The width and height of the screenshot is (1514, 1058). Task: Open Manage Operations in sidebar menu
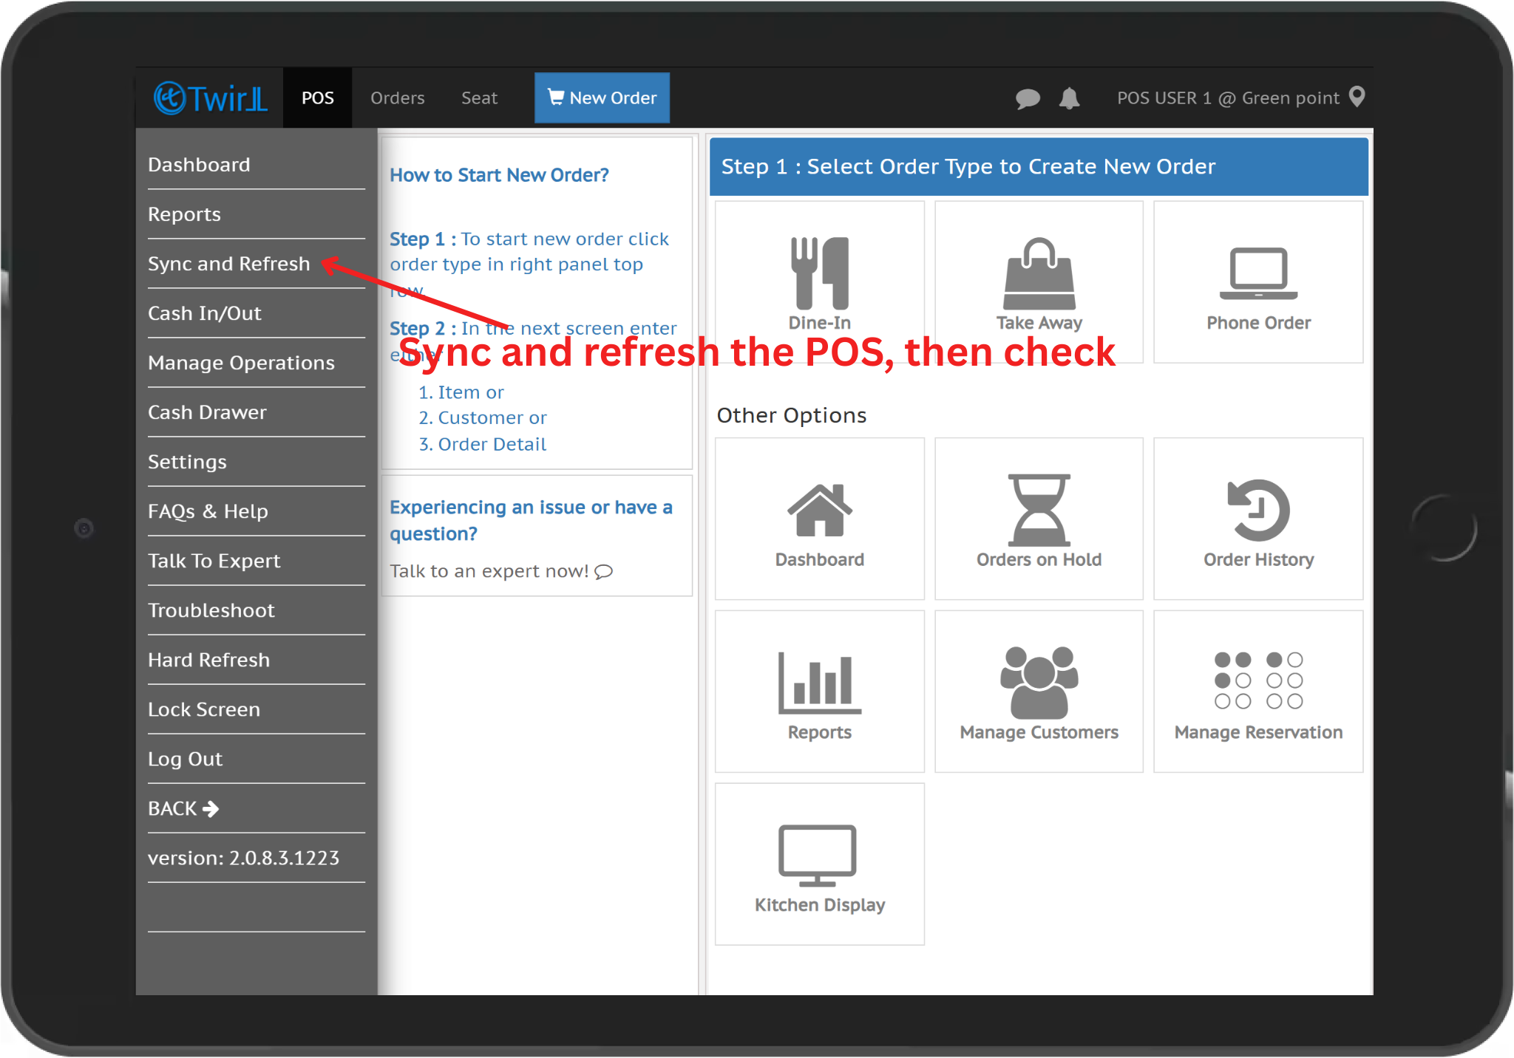click(241, 363)
